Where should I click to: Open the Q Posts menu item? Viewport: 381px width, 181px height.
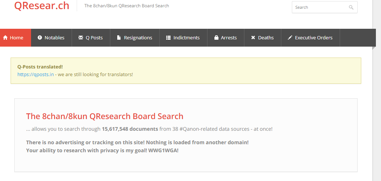[91, 38]
